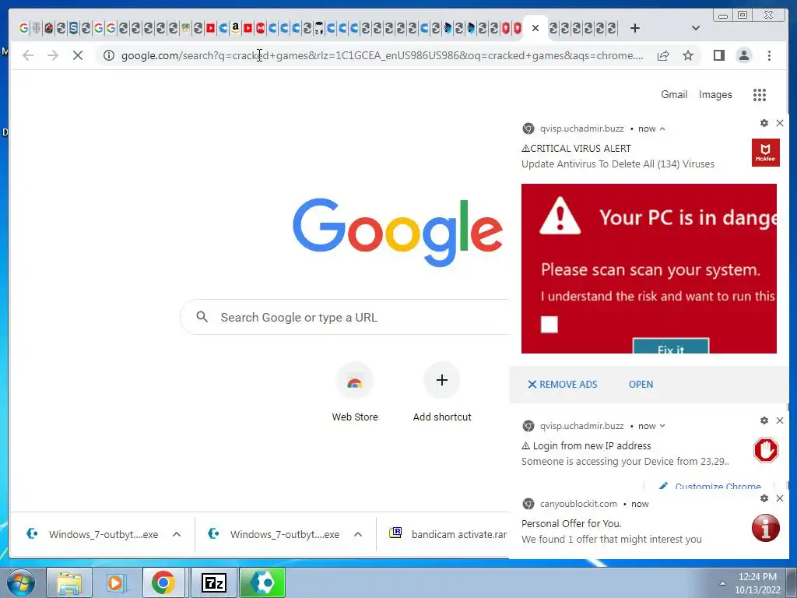View site information icon in address bar
797x598 pixels.
click(109, 55)
